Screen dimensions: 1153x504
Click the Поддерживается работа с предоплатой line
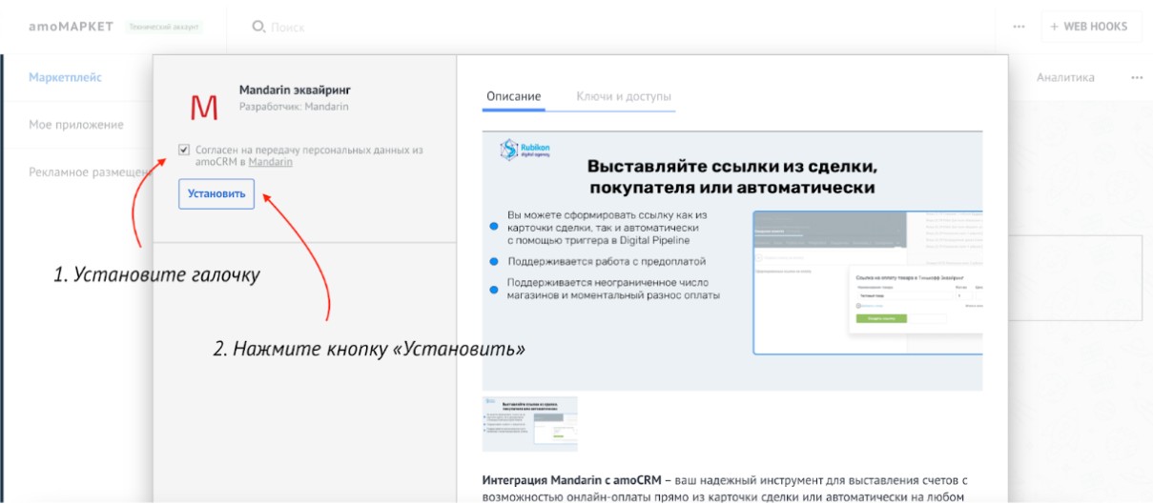click(x=607, y=261)
